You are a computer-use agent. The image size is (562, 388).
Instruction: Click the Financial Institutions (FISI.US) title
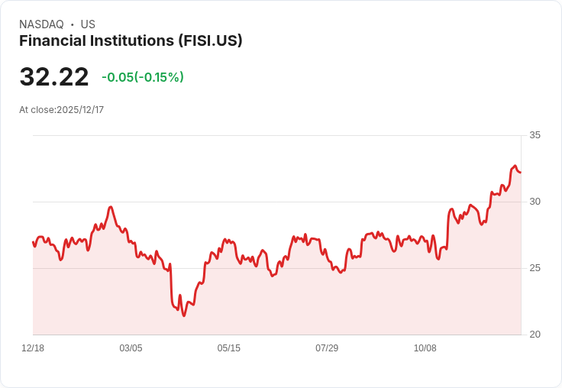pos(131,40)
